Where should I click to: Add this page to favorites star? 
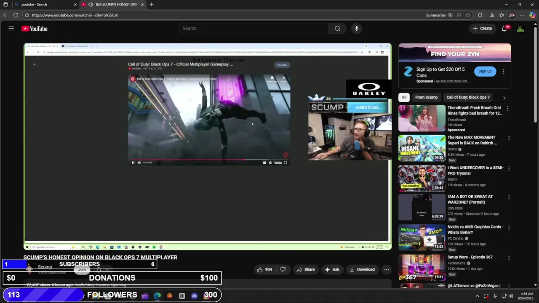(x=468, y=15)
